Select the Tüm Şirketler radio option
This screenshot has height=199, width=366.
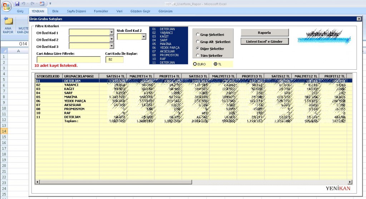(198, 55)
